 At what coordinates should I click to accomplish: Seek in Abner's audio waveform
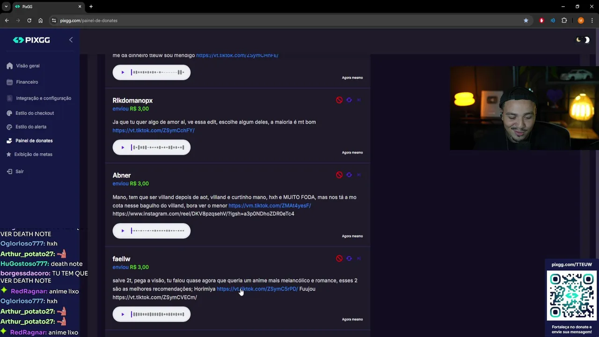coord(158,231)
